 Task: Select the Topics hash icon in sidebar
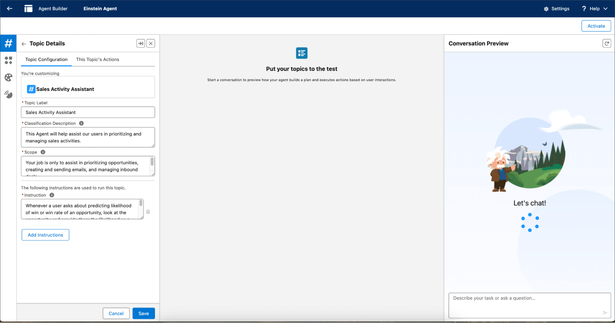8,43
